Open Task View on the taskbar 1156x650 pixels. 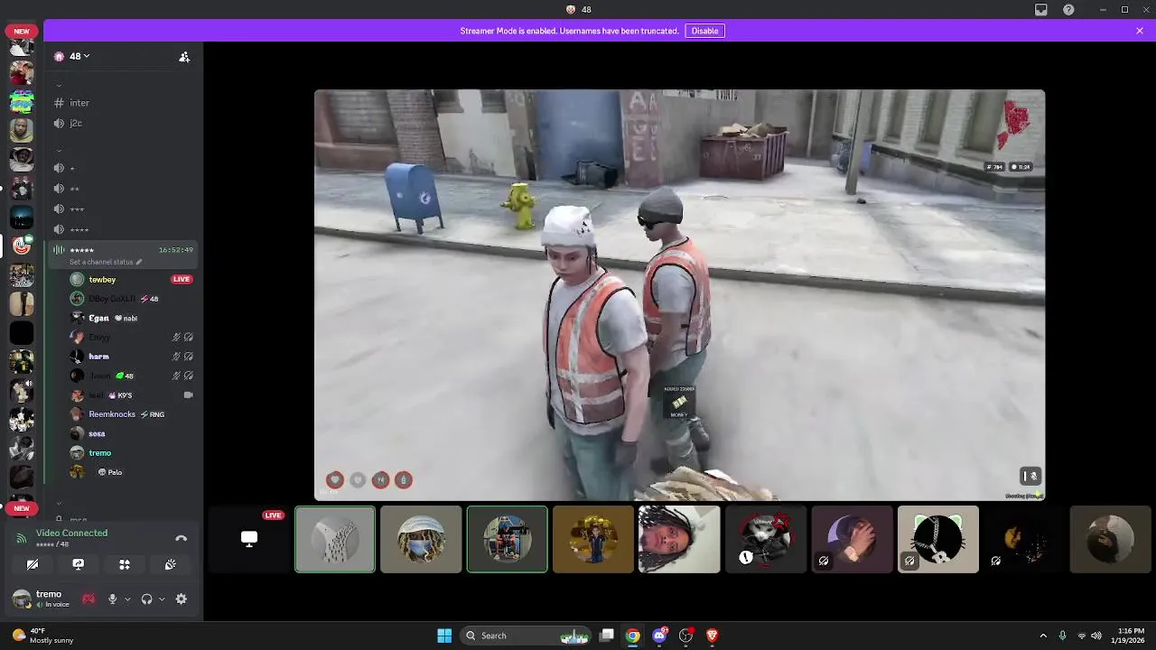click(607, 636)
